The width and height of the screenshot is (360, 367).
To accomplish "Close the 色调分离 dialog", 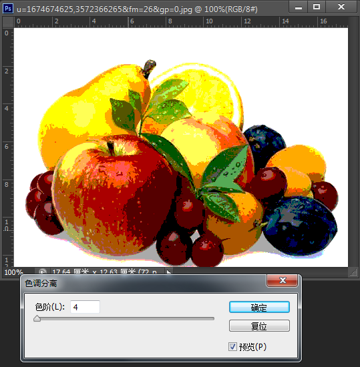I will pyautogui.click(x=283, y=280).
